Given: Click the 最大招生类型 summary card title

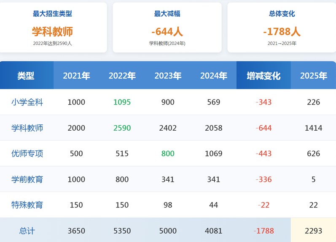Looking at the screenshot, I should (53, 14).
